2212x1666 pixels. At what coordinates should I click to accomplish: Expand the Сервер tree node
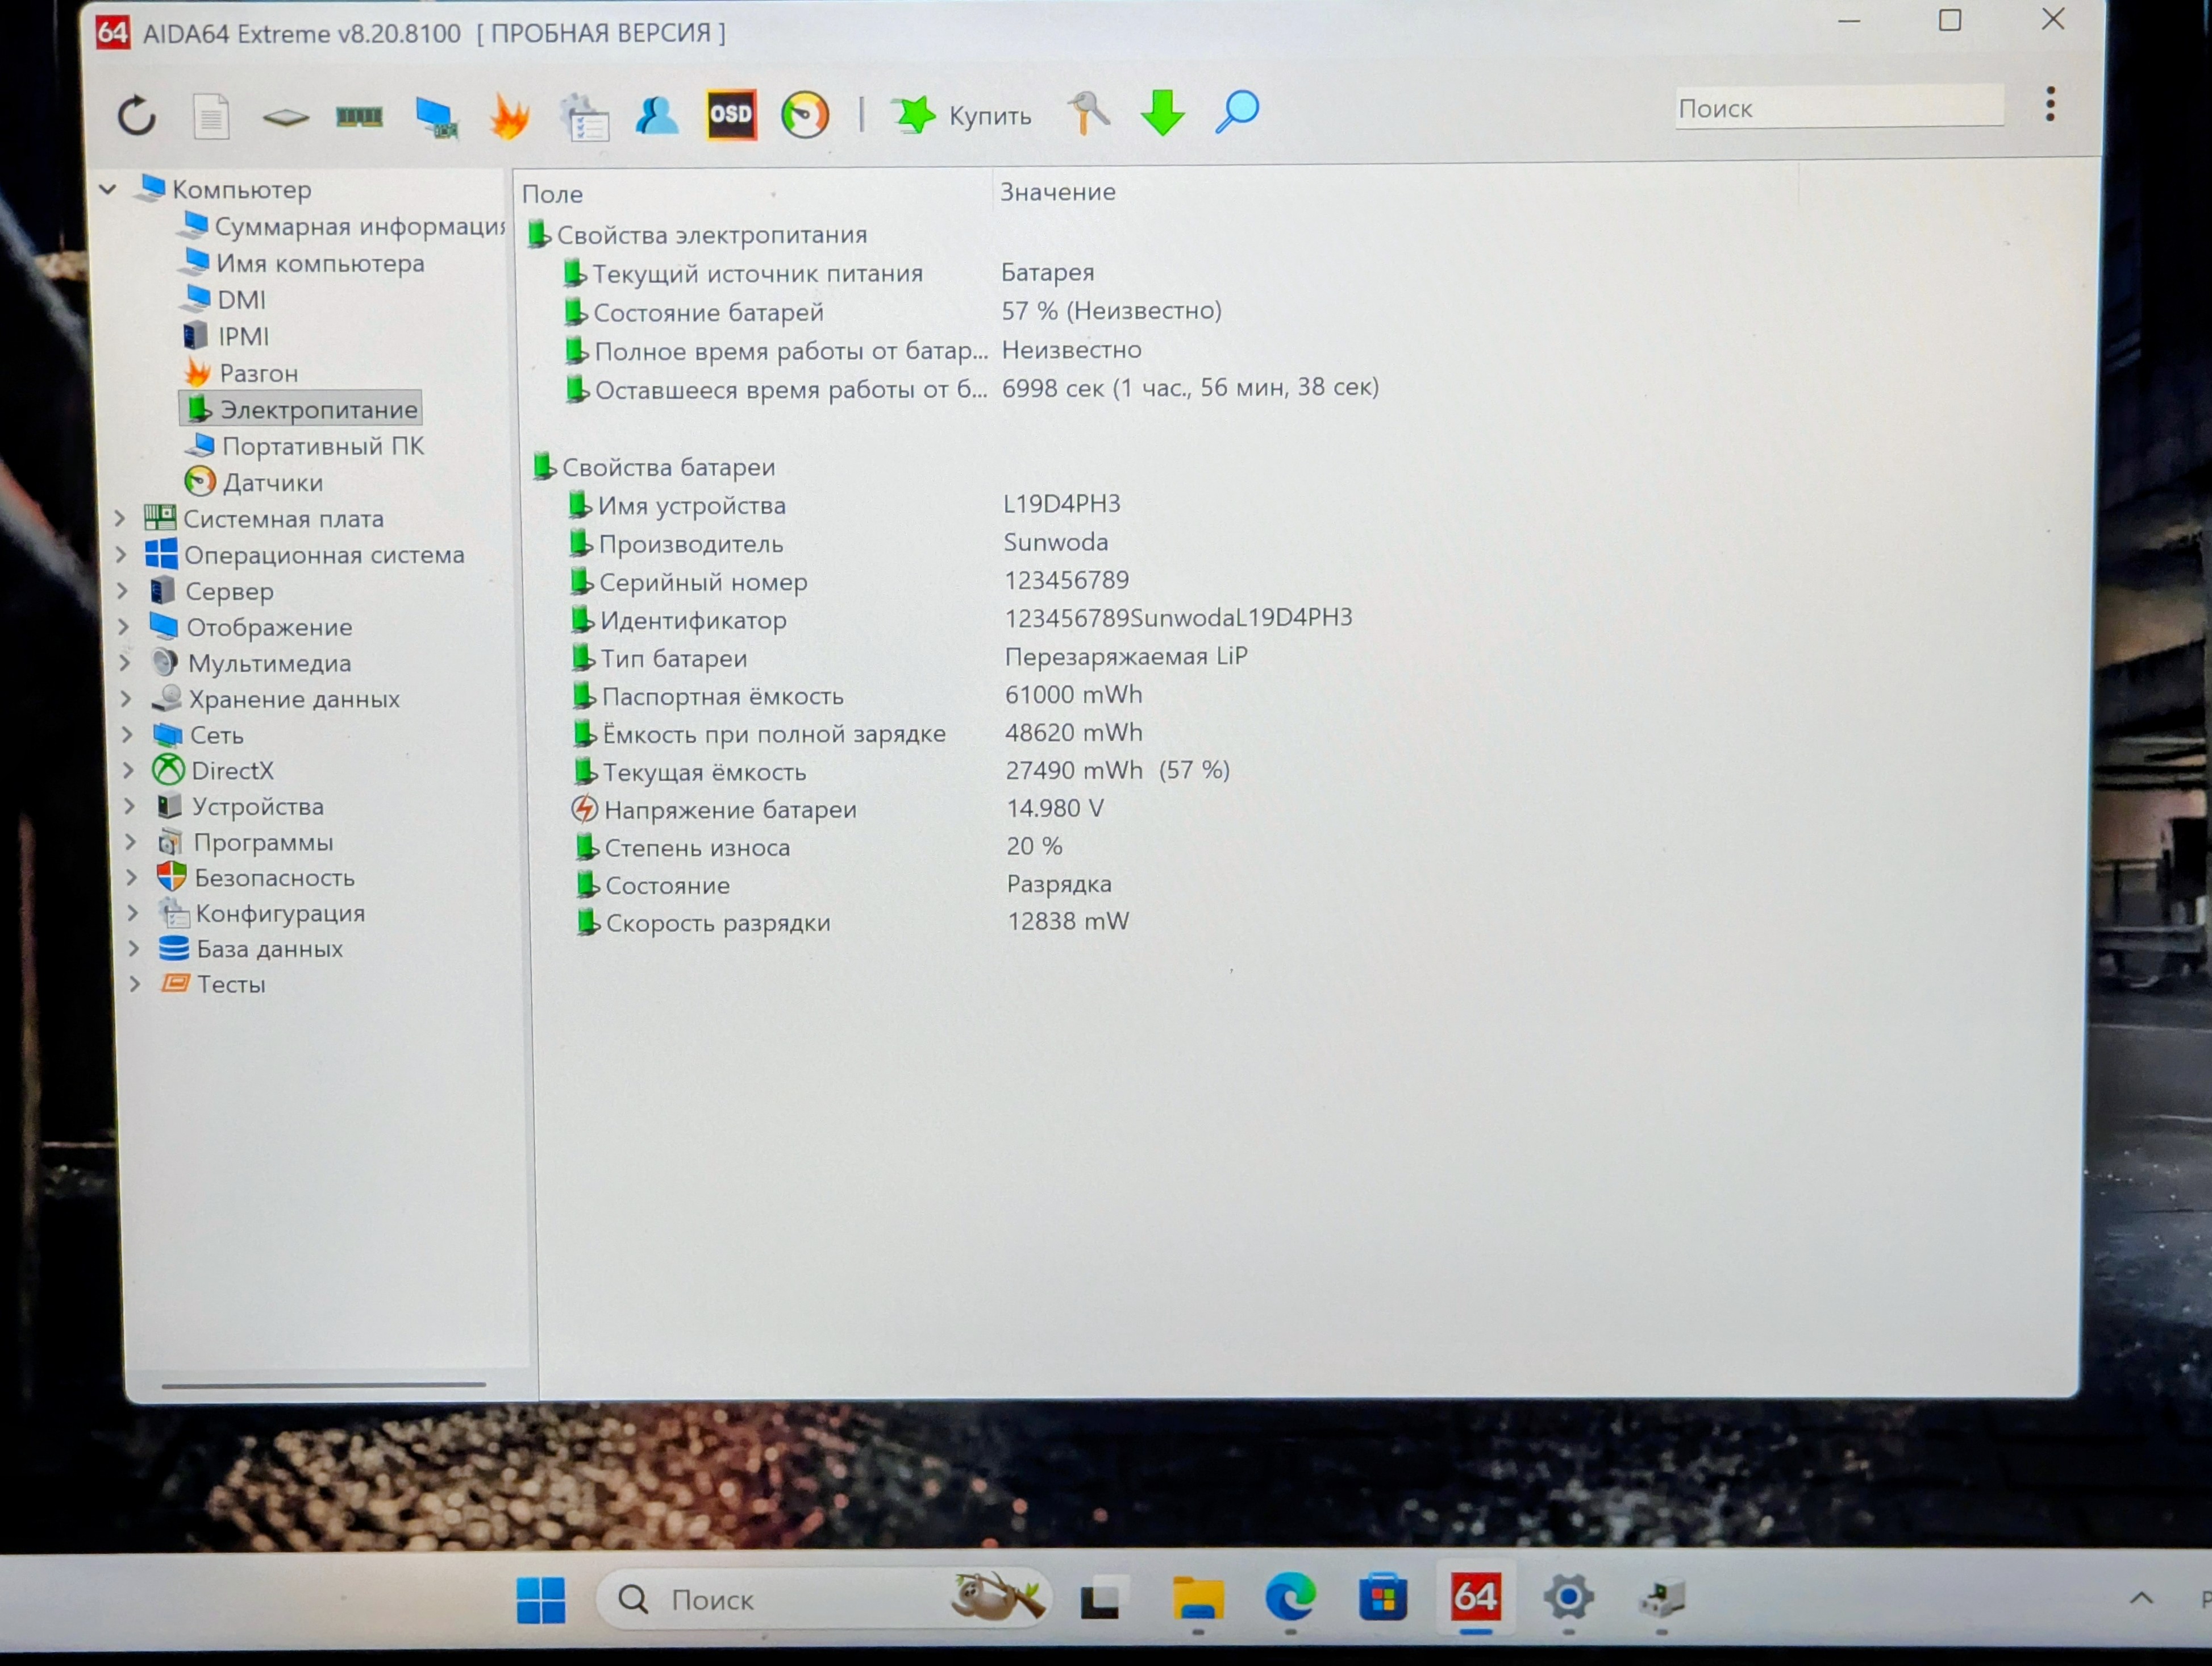click(123, 591)
